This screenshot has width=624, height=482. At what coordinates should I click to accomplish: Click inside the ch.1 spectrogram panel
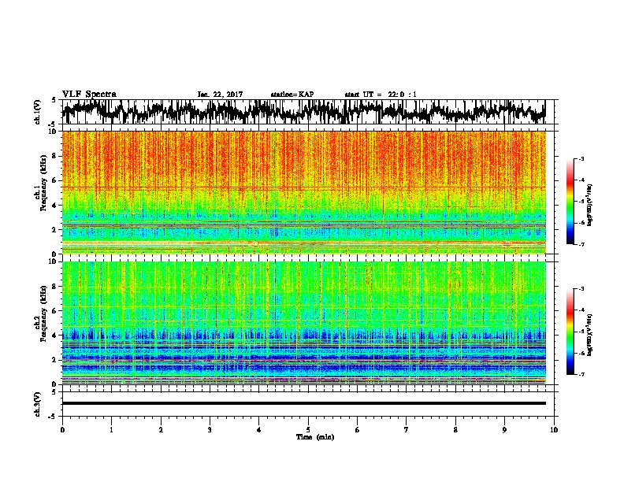(x=303, y=192)
